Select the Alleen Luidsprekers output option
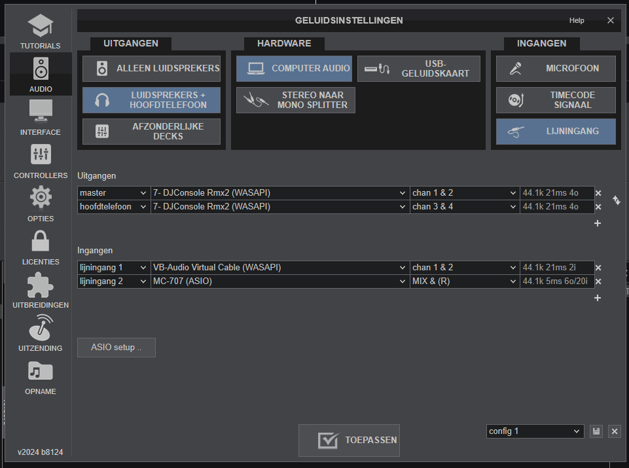Image resolution: width=629 pixels, height=468 pixels. coord(152,69)
